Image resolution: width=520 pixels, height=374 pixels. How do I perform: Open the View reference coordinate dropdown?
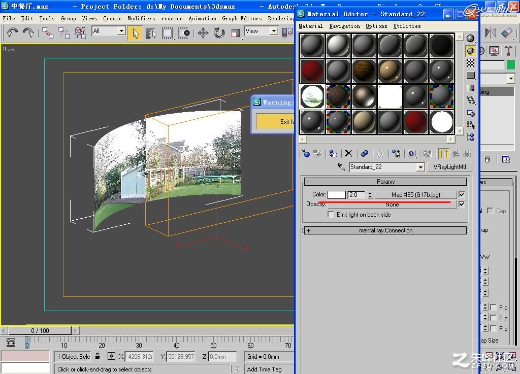[x=274, y=31]
